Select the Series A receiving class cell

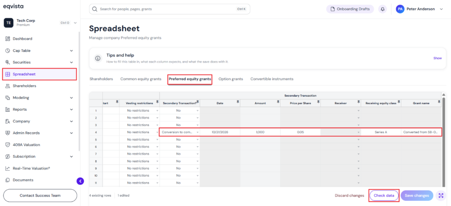[x=381, y=132]
